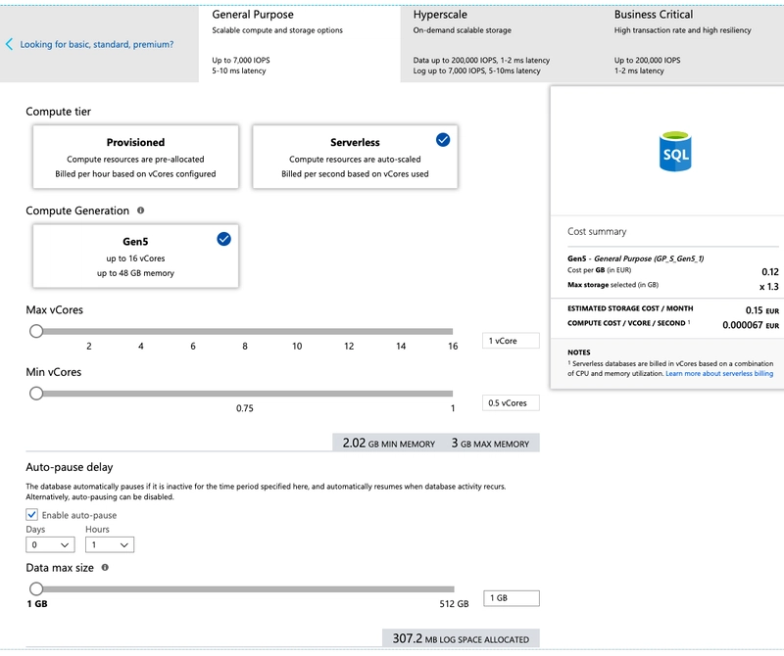Choose the Gen5 compute generation card
This screenshot has width=784, height=656.
(x=135, y=257)
